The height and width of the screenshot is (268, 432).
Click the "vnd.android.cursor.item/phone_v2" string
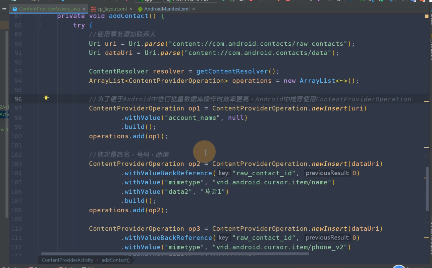[280, 247]
